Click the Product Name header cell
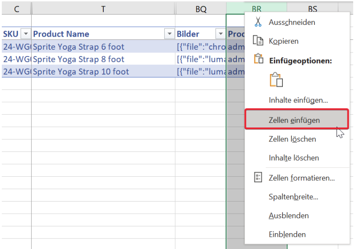This screenshot has width=355, height=249. pyautogui.click(x=103, y=34)
